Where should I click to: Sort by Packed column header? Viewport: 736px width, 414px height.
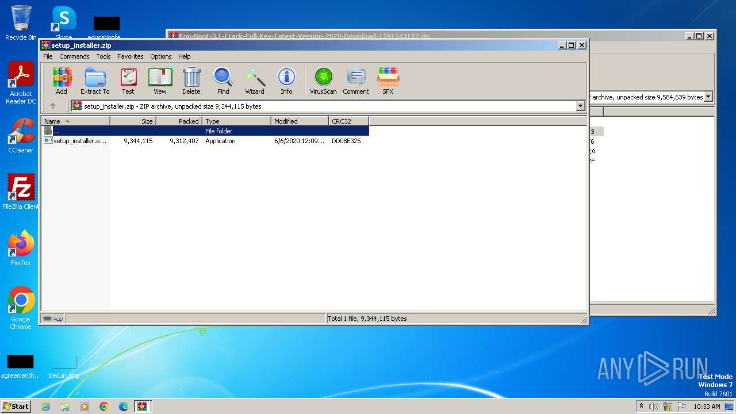point(179,121)
